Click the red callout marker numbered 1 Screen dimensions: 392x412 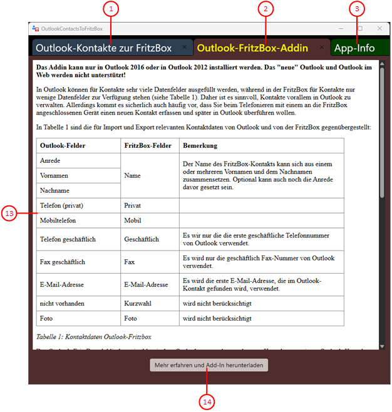tap(111, 9)
